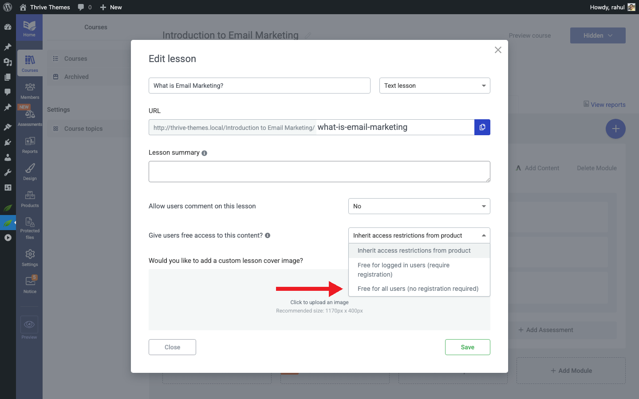Viewport: 639px width, 399px height.
Task: Select the Members sidebar icon
Action: click(29, 91)
